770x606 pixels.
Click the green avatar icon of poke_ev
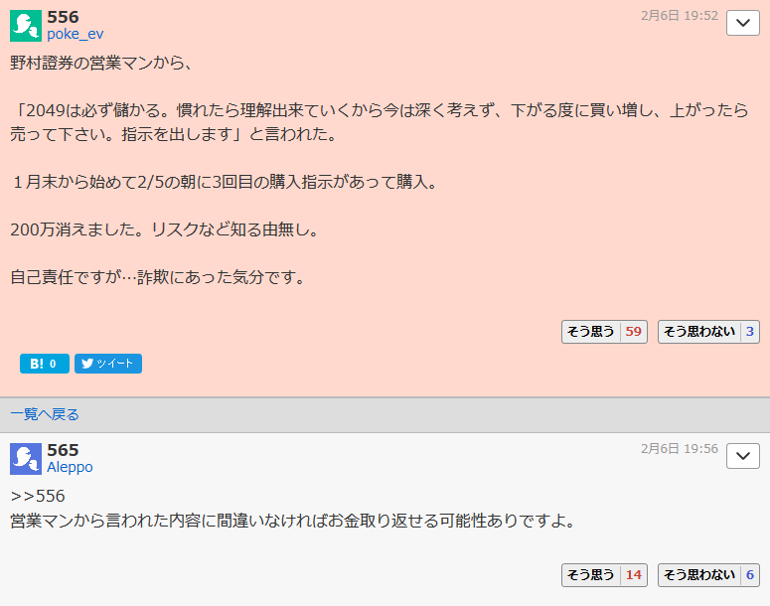(x=26, y=26)
